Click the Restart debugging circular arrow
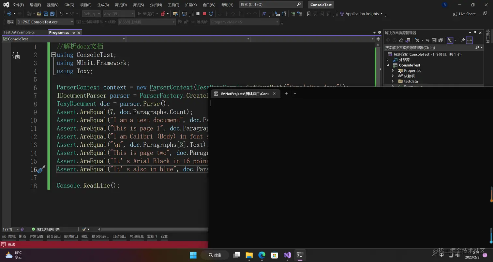 [x=211, y=14]
